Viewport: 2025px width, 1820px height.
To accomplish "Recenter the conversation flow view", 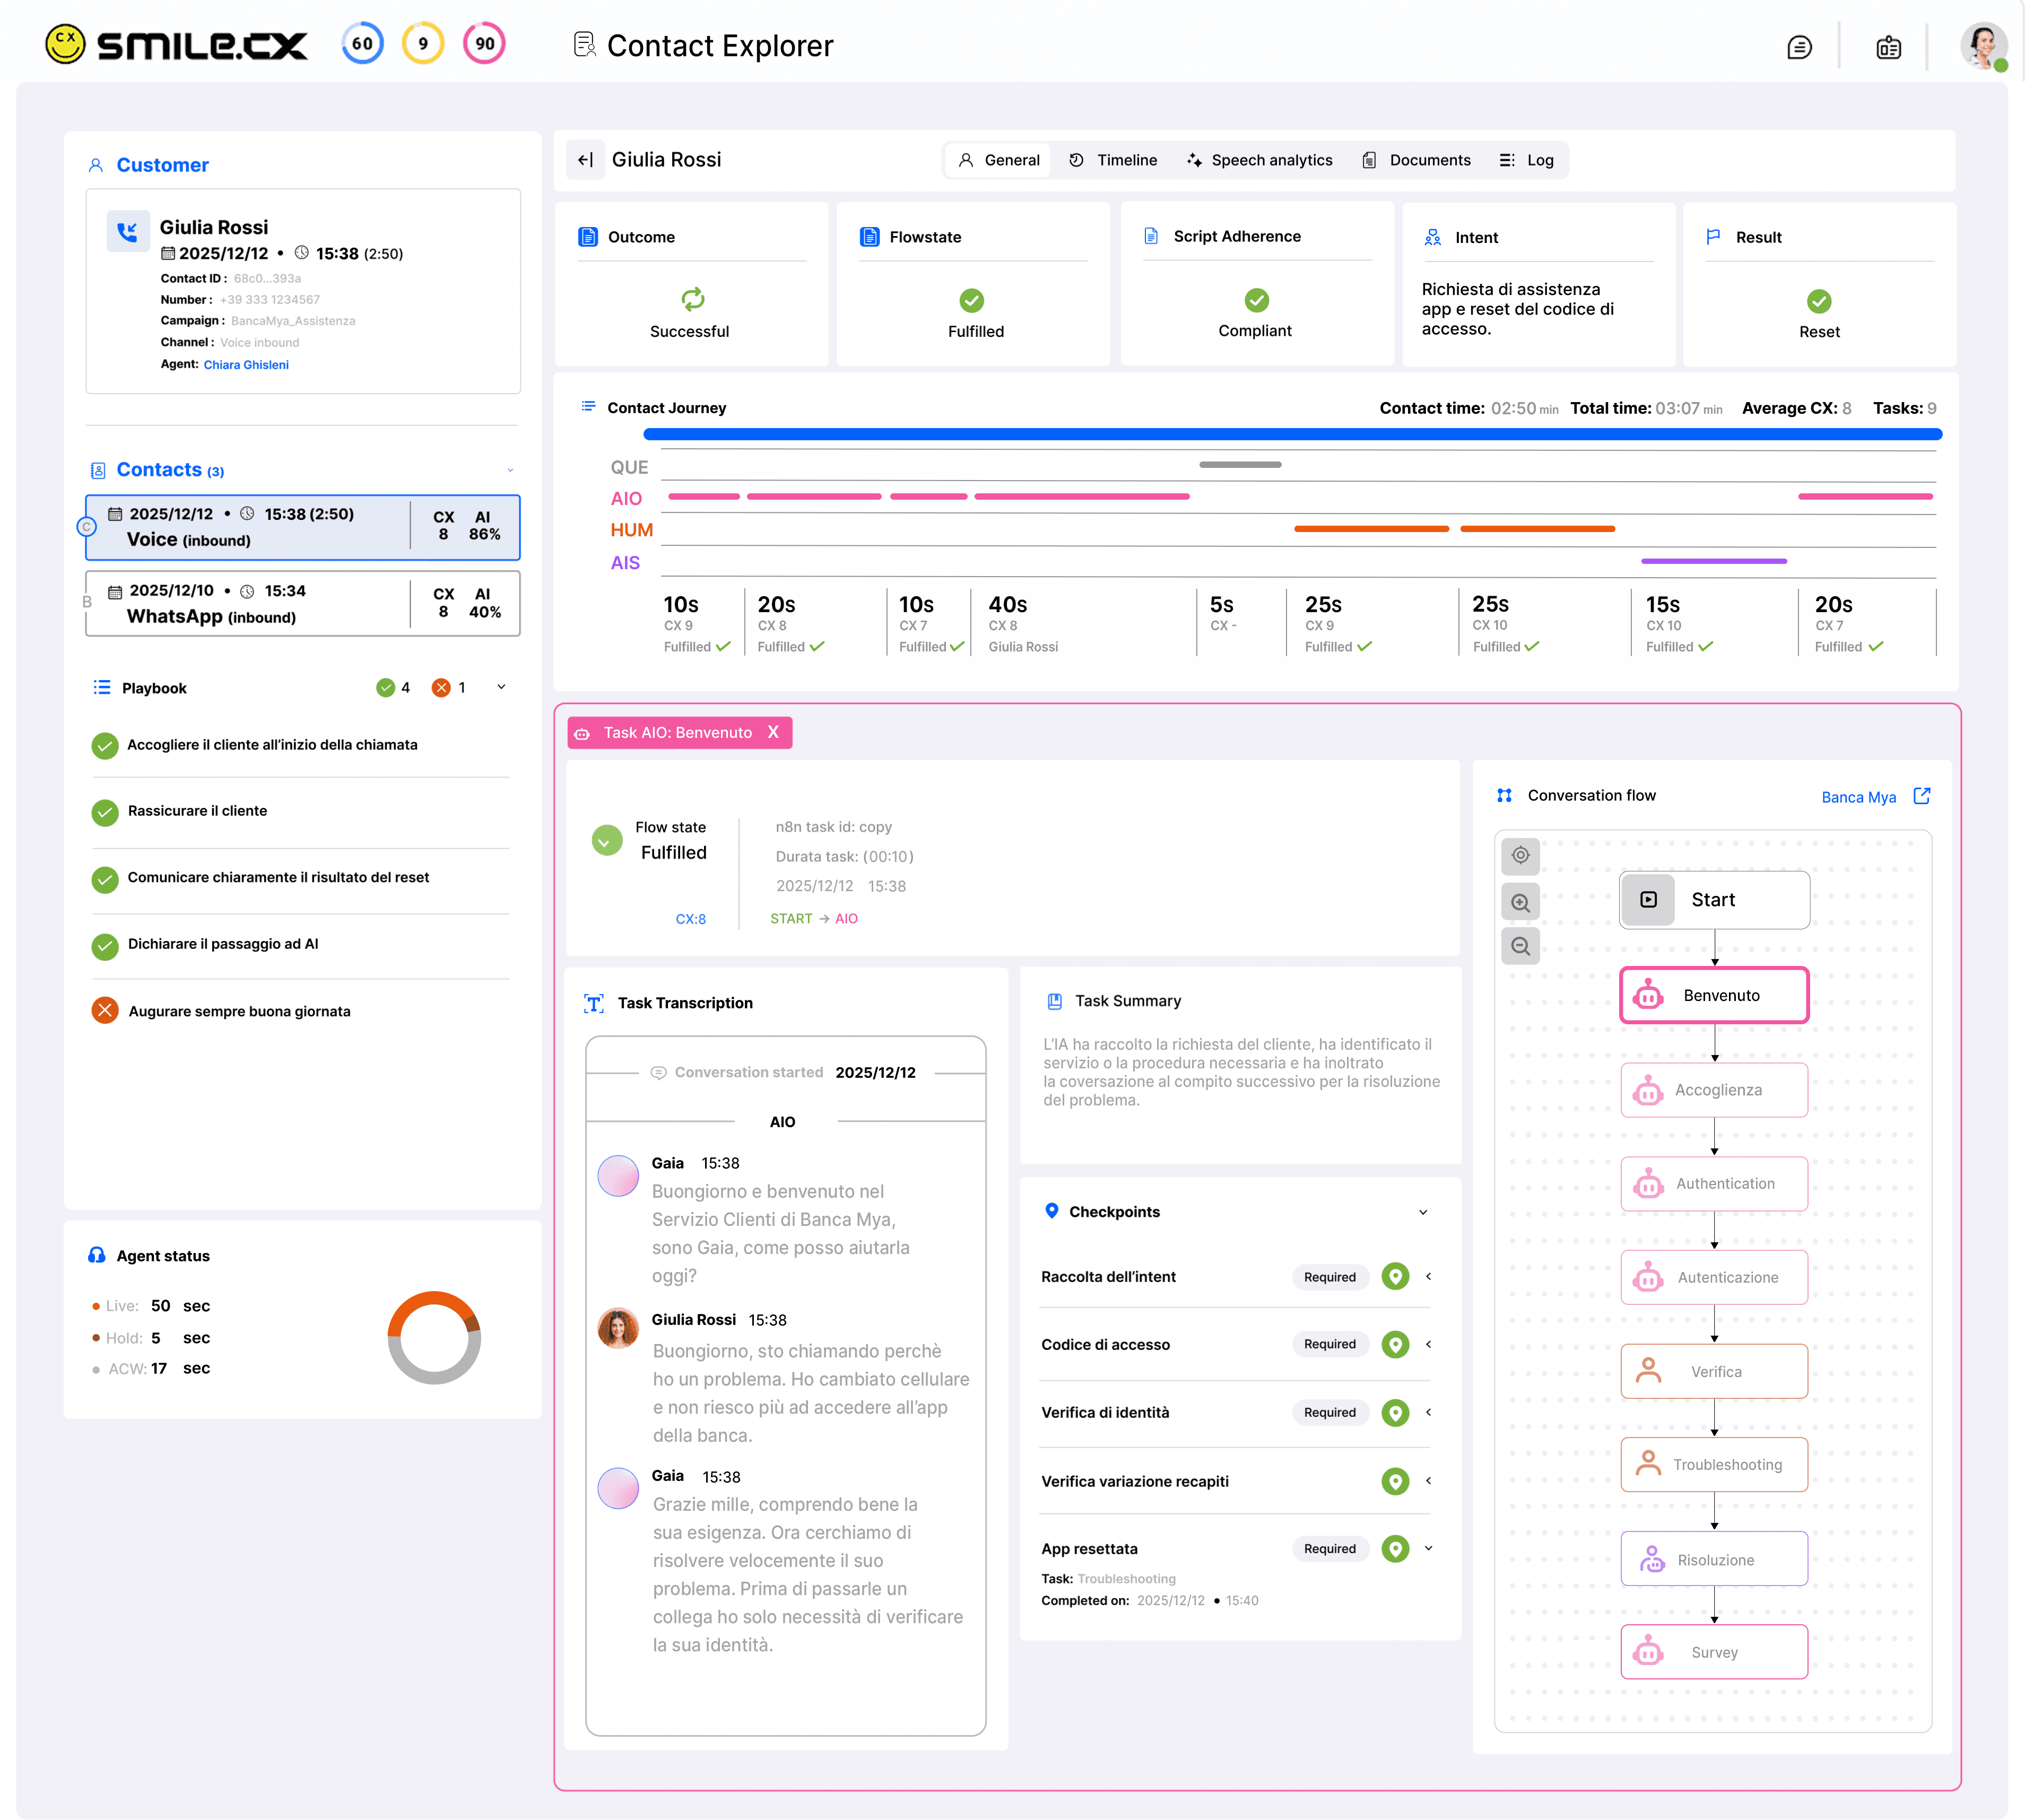I will tap(1520, 856).
